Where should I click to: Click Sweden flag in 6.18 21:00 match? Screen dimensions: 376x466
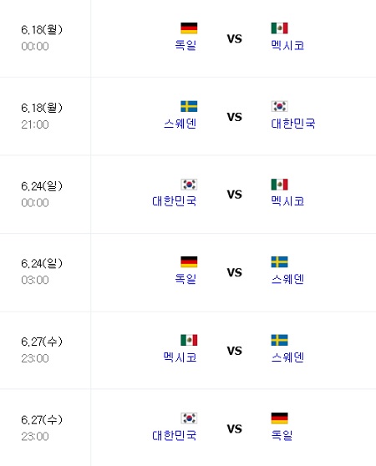pyautogui.click(x=189, y=106)
